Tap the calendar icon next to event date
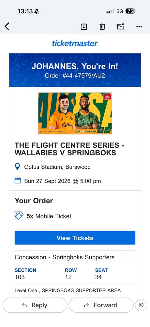Screen dimensions: 150x327 coord(18,181)
